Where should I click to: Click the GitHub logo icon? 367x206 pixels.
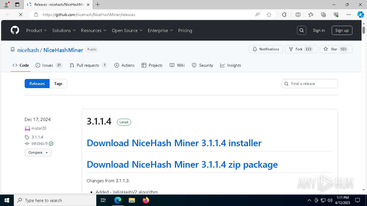coord(15,30)
